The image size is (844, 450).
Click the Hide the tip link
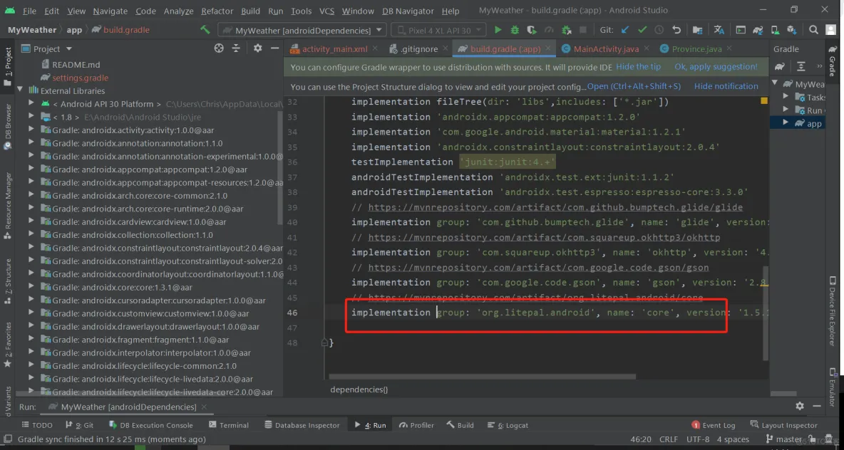[639, 67]
